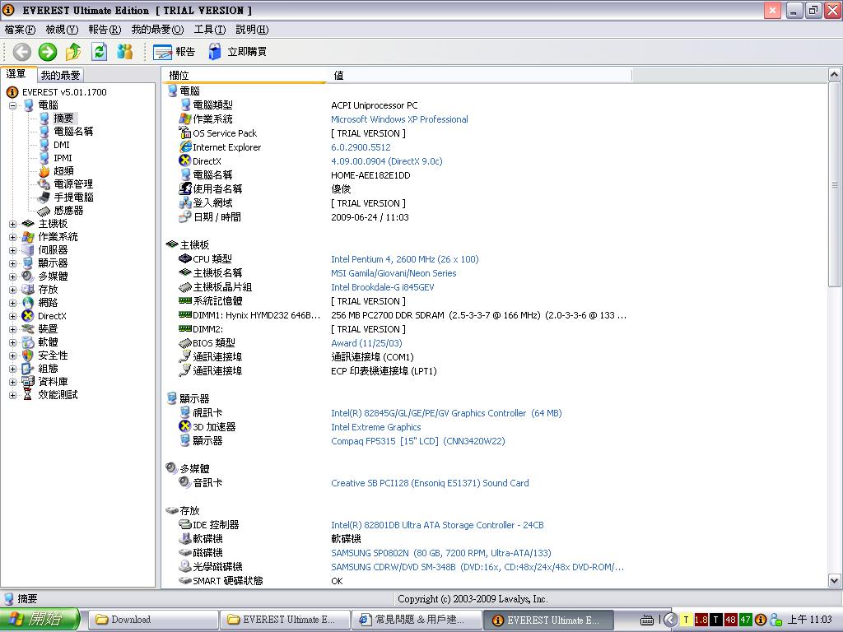
Task: Switch to 常見問題 & 用戶建 taskbar window
Action: (417, 620)
